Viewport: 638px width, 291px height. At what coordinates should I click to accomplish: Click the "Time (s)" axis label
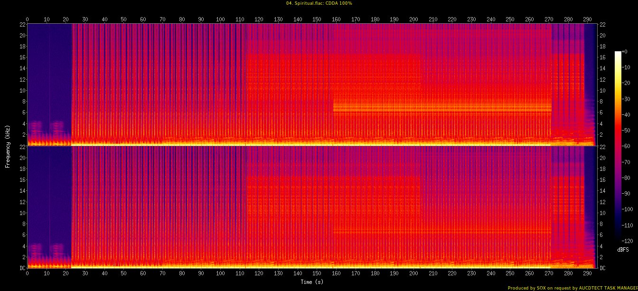tap(311, 282)
